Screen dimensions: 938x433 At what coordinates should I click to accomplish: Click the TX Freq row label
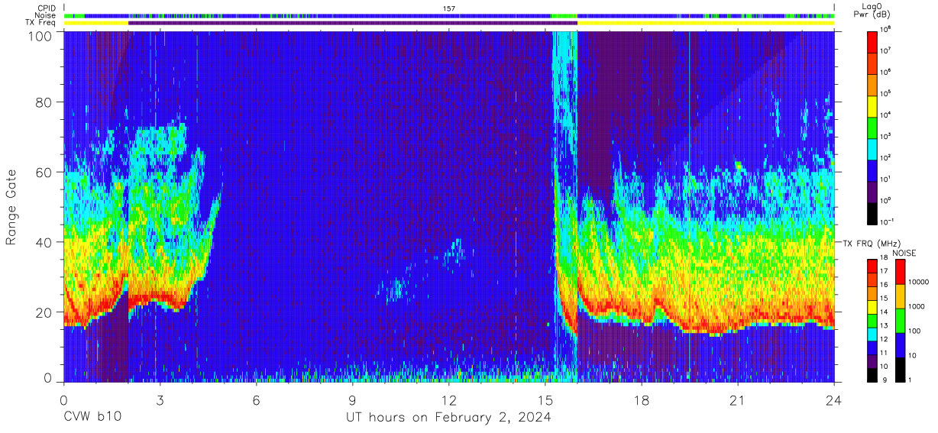pos(40,23)
